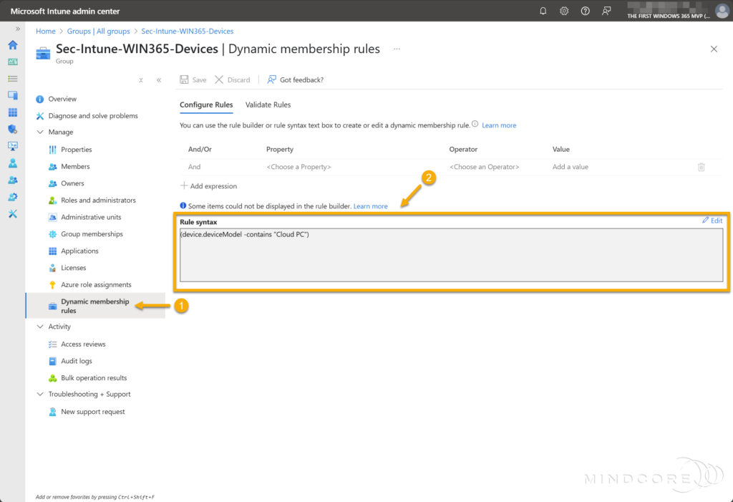The width and height of the screenshot is (733, 502).
Task: Switch to Configure Rules tab
Action: 206,105
